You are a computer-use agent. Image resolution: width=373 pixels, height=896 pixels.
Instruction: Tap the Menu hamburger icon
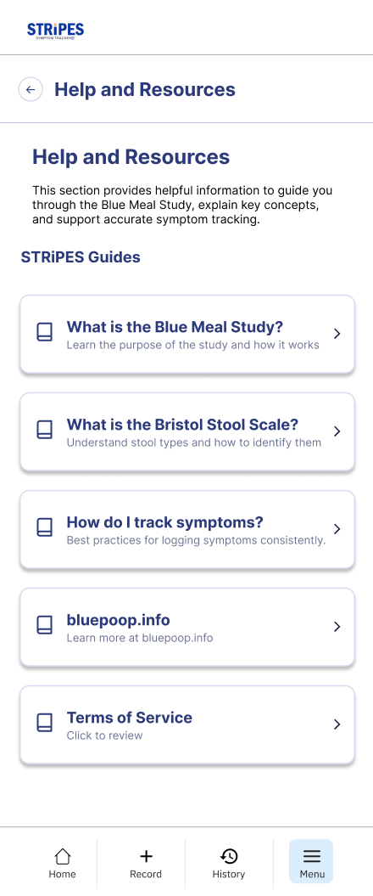coord(312,856)
